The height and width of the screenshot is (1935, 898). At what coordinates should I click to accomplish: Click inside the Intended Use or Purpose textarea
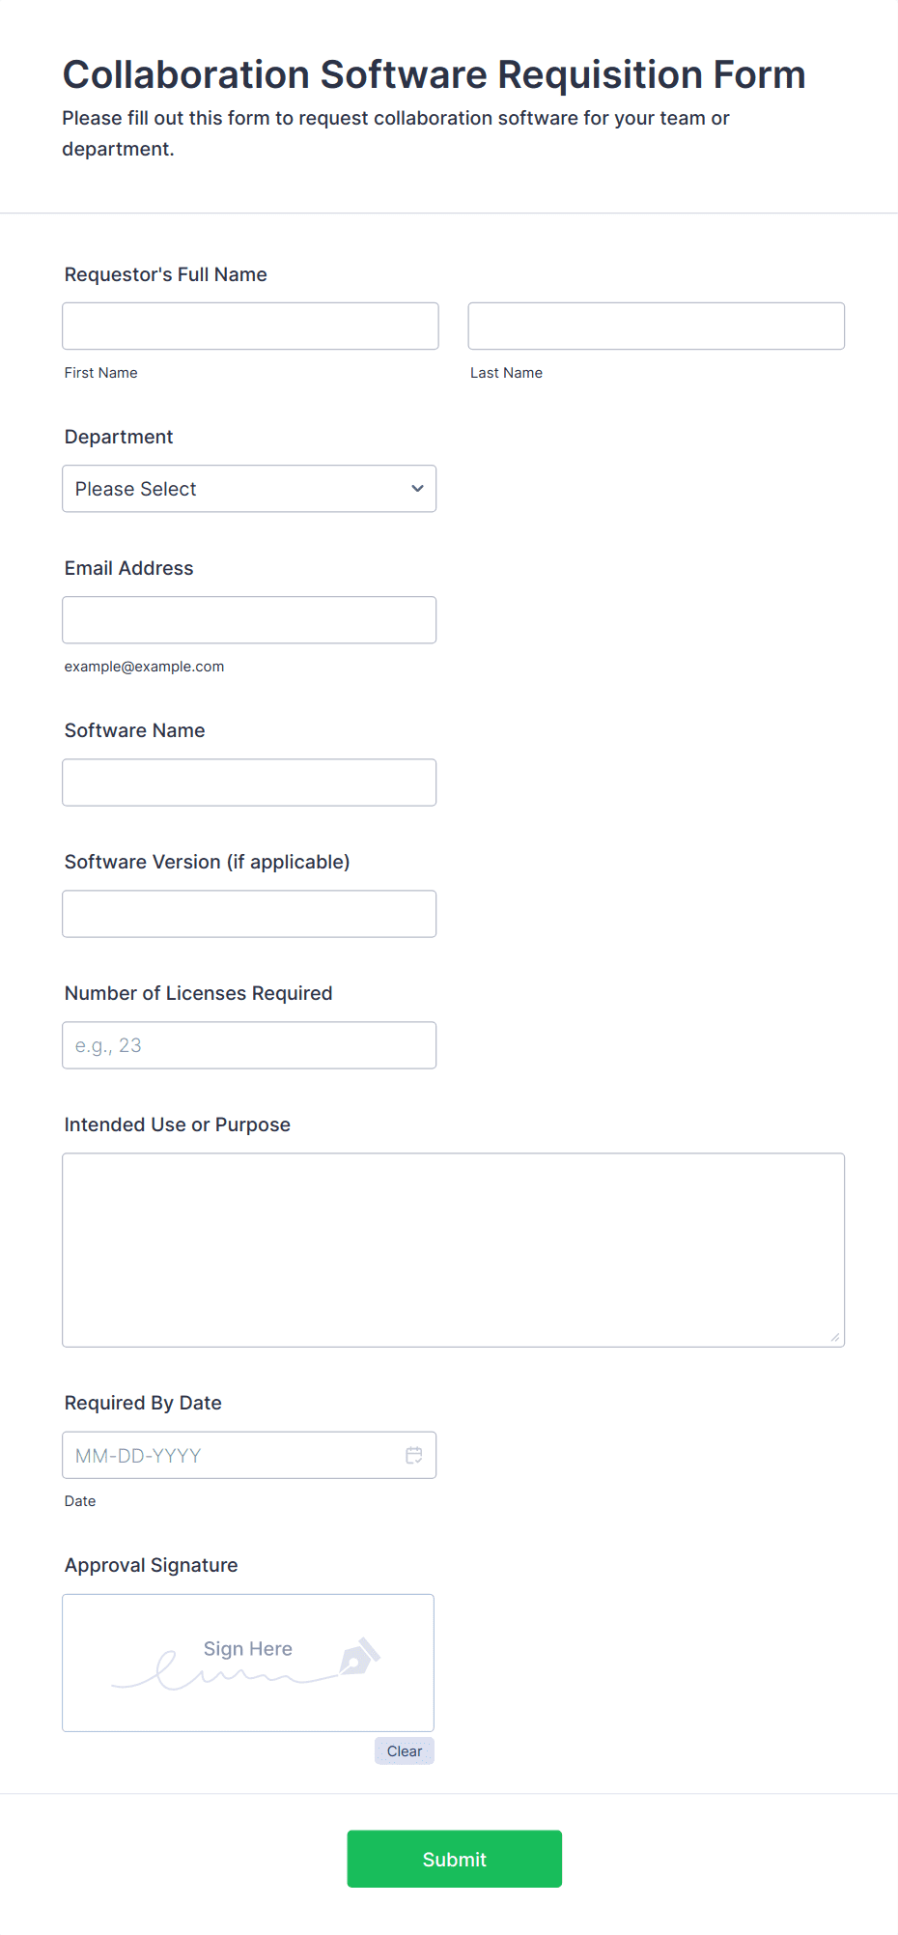(x=453, y=1249)
